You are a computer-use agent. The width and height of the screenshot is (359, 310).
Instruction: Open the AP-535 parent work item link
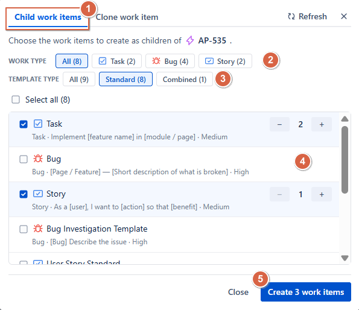[212, 41]
